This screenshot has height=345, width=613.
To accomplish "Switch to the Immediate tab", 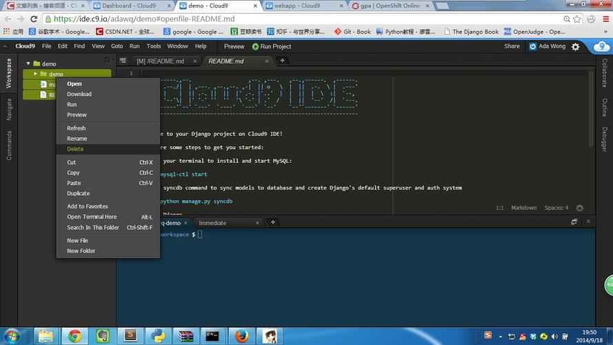I will click(212, 223).
